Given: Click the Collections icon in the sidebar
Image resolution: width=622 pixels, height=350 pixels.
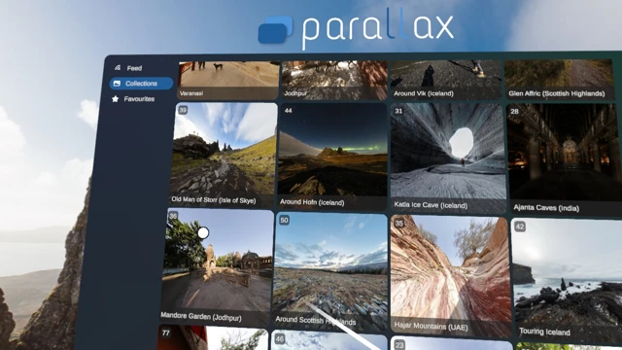Looking at the screenshot, I should coord(117,84).
